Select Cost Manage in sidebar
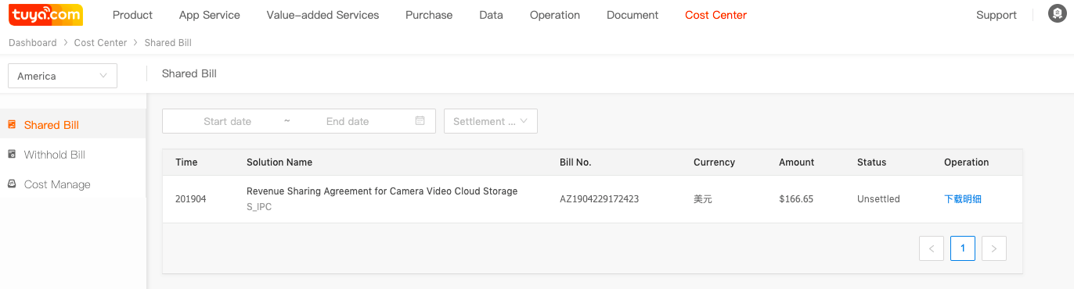1074x289 pixels. point(73,184)
